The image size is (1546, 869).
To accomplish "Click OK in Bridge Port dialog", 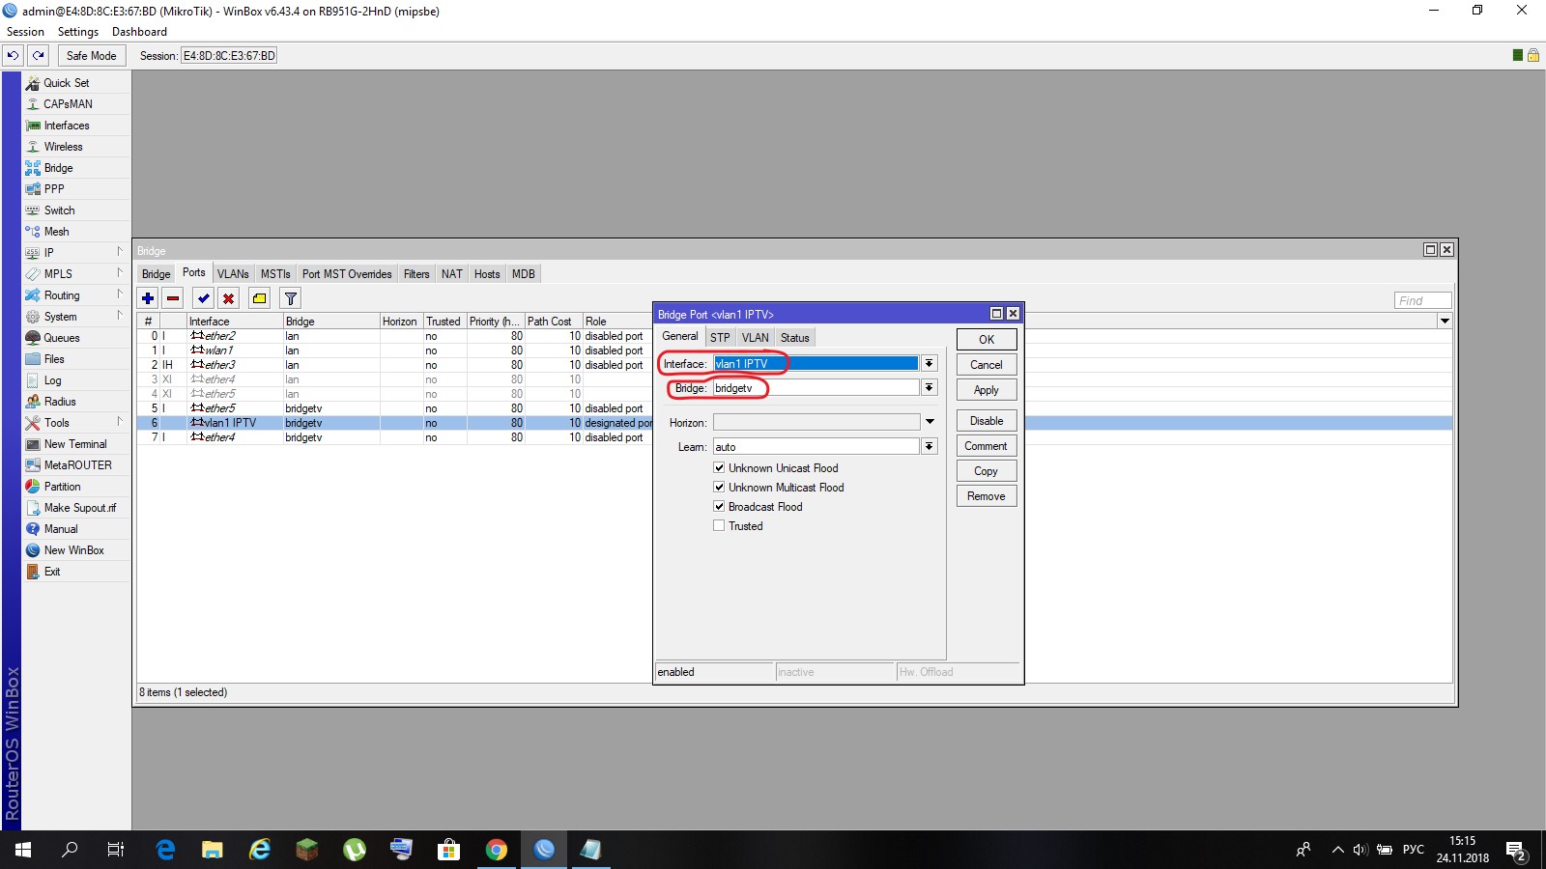I will click(987, 340).
